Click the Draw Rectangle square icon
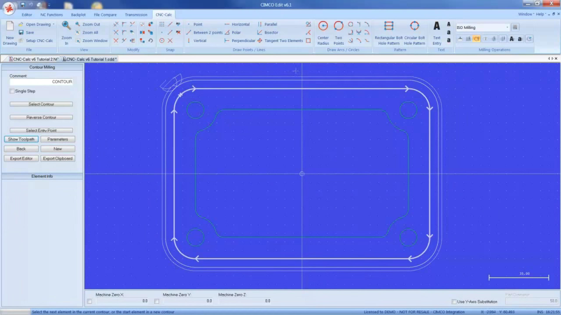 click(308, 41)
